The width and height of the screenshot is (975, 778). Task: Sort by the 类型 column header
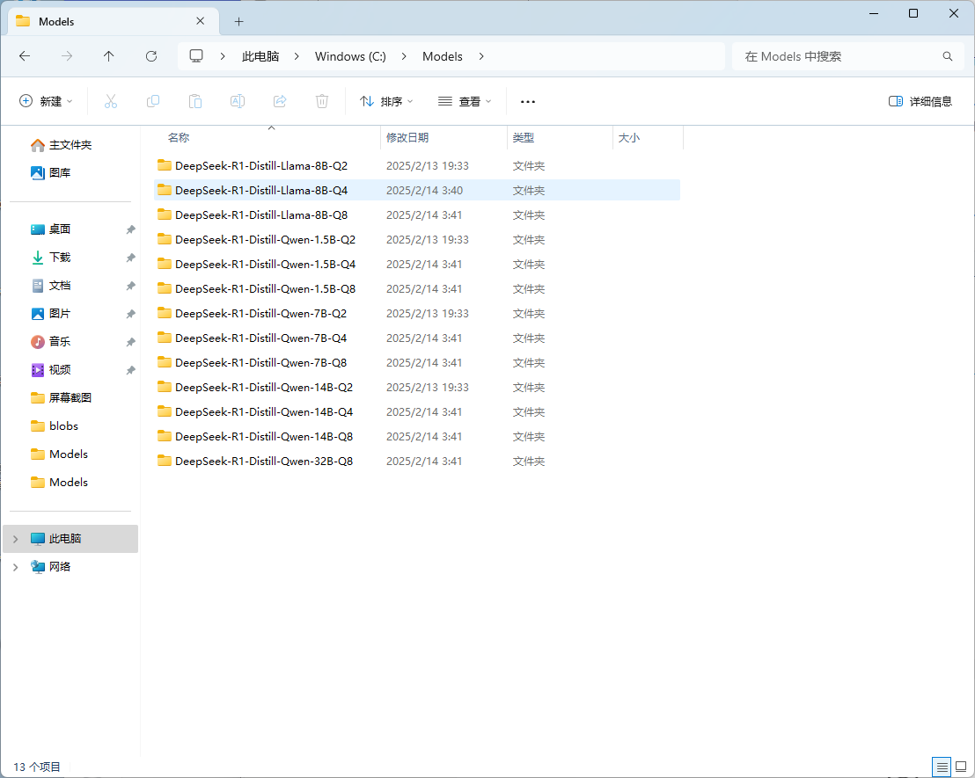[560, 138]
